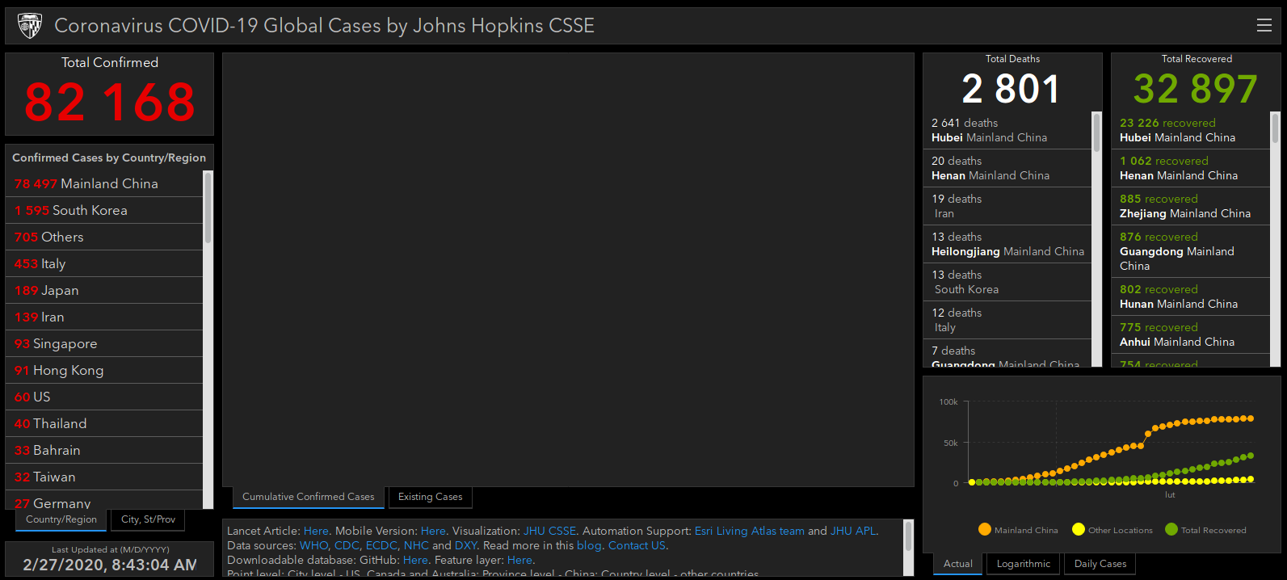1287x580 pixels.
Task: Open the Feature layer 'Here' link
Action: [519, 560]
